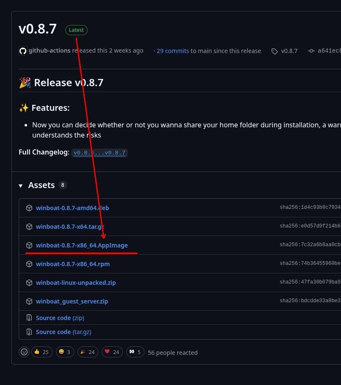341x385 pixels.
Task: Collapse the Assets section triangle
Action: coord(21,186)
